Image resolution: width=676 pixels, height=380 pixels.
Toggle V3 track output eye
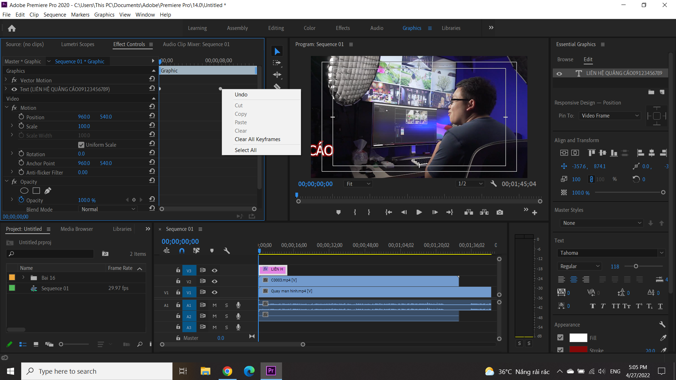[x=214, y=270]
